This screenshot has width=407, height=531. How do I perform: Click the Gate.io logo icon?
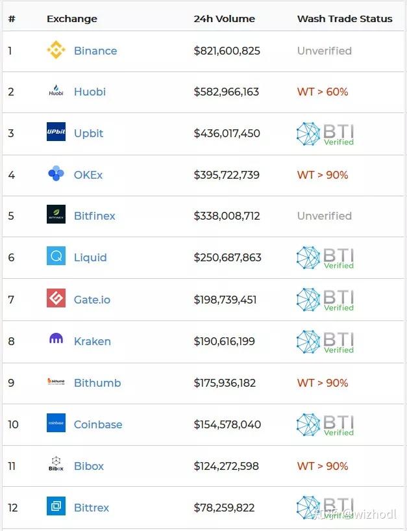pyautogui.click(x=56, y=299)
